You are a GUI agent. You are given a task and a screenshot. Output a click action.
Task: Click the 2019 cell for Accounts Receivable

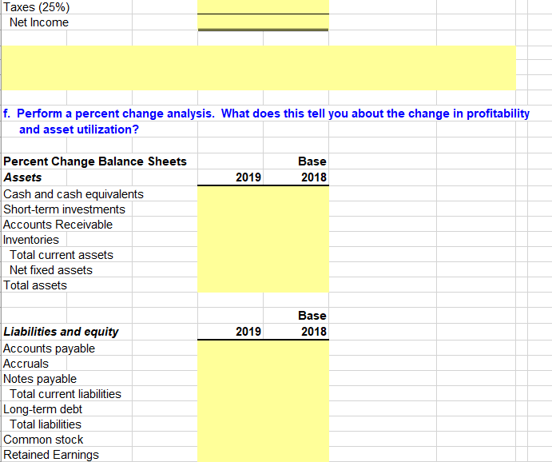(x=230, y=224)
